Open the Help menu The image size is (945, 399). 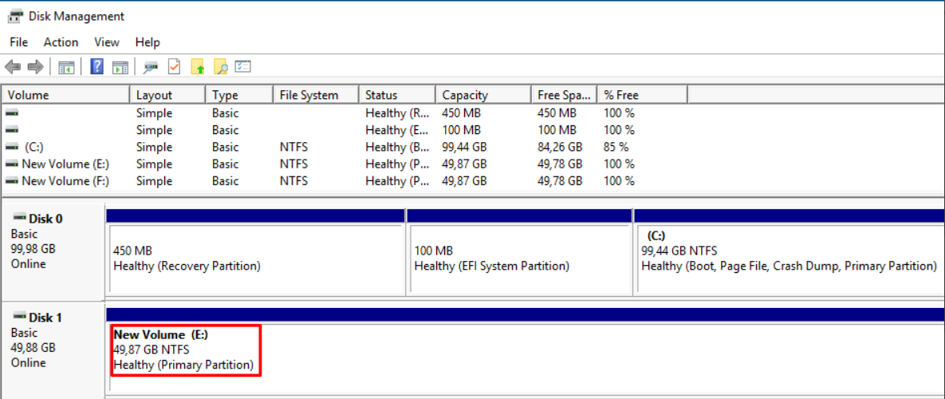click(x=148, y=42)
